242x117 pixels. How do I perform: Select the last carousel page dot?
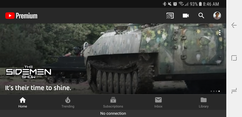[x=219, y=91]
